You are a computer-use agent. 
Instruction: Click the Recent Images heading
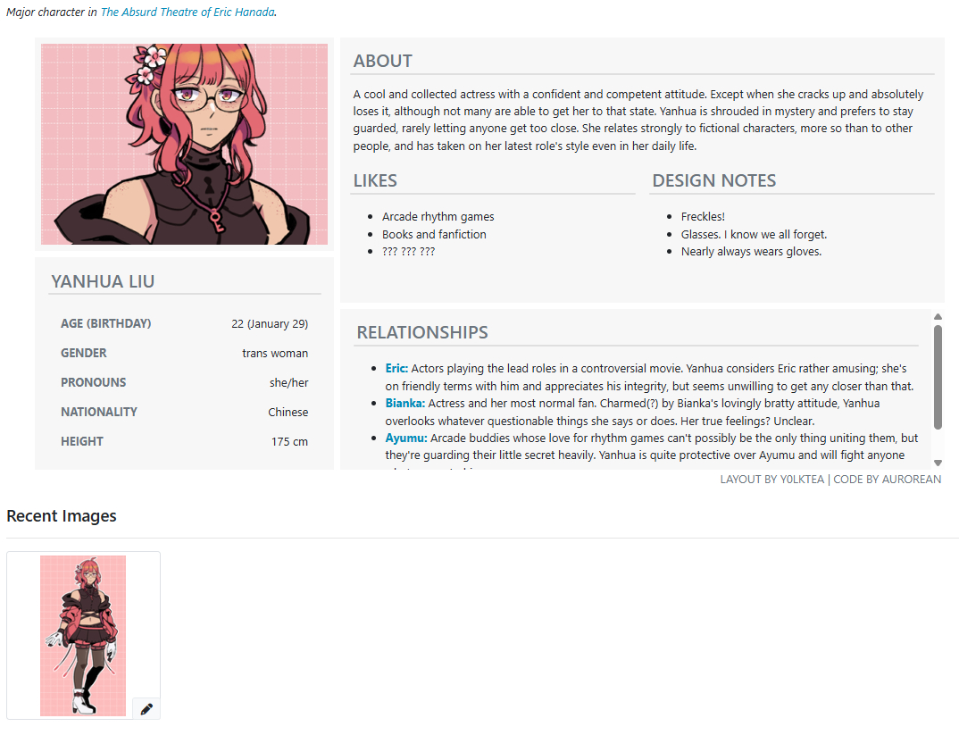[61, 515]
